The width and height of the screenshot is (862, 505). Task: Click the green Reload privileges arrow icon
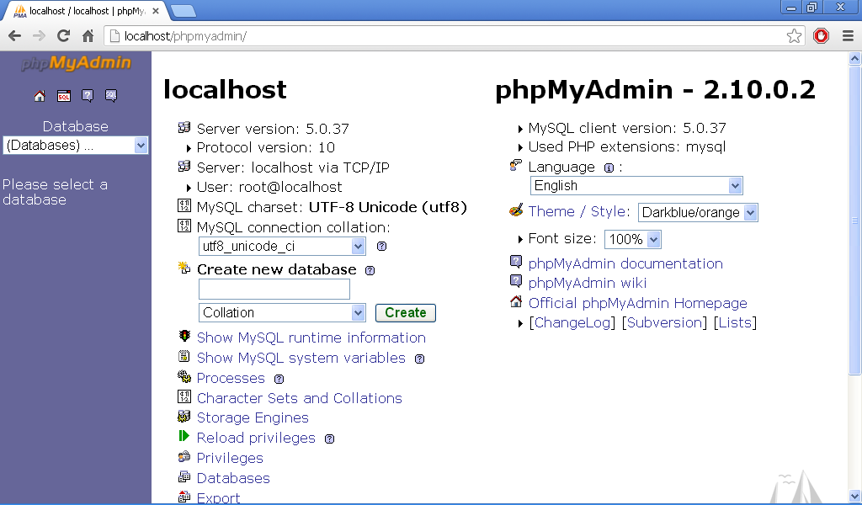pyautogui.click(x=184, y=436)
